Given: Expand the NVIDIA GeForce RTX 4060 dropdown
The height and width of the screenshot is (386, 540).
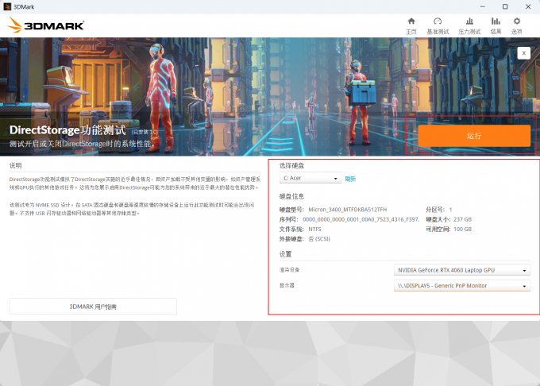Looking at the screenshot, I should pyautogui.click(x=462, y=270).
